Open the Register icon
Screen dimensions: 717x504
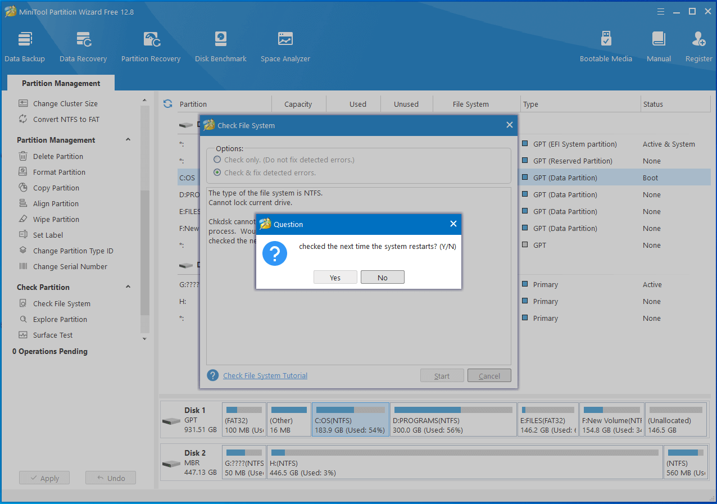(698, 47)
